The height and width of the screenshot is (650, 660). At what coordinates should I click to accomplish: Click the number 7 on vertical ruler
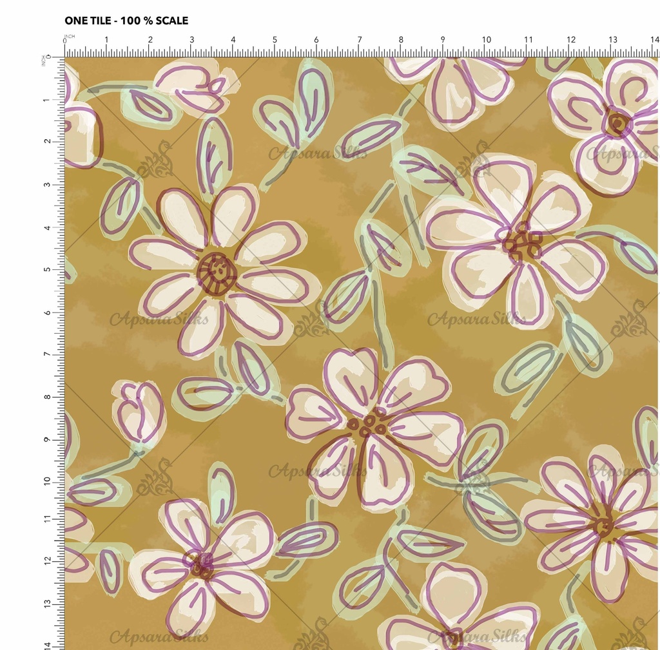45,354
